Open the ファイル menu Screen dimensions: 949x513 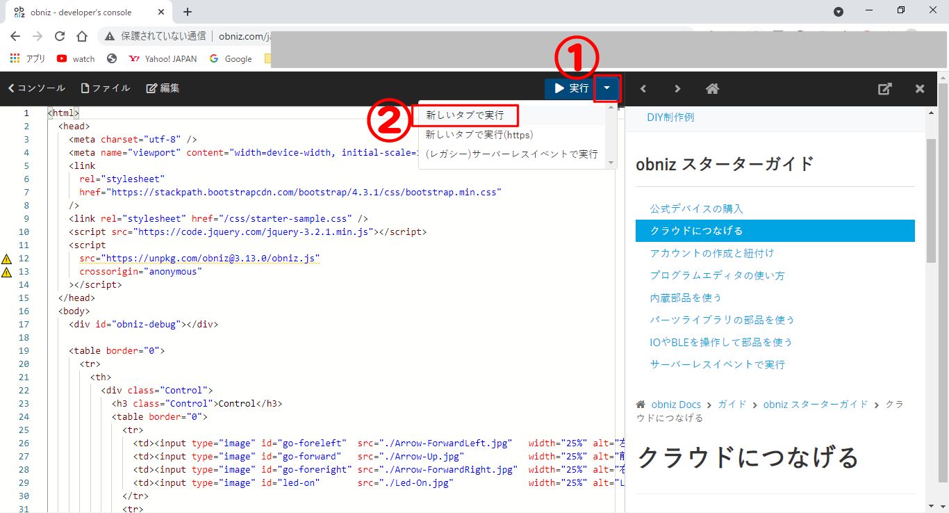(106, 88)
